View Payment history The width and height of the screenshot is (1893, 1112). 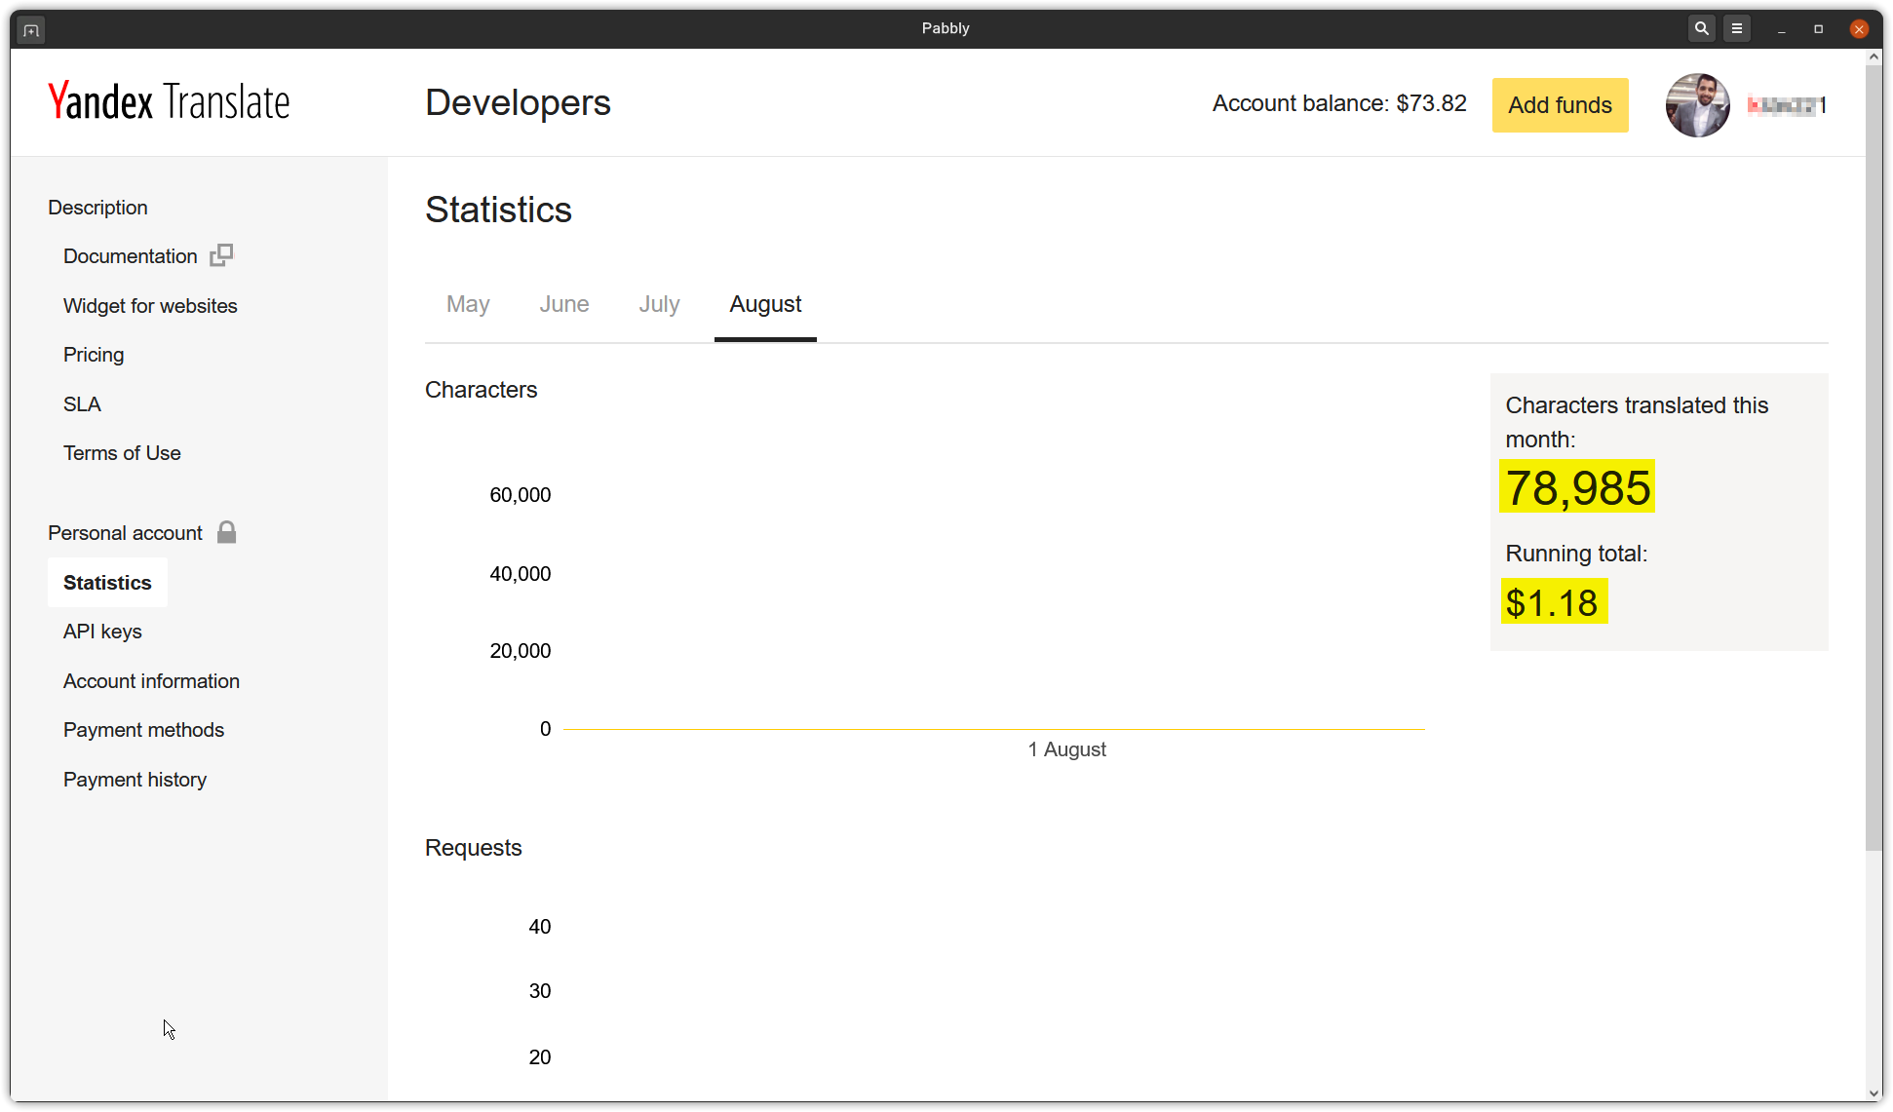tap(135, 780)
